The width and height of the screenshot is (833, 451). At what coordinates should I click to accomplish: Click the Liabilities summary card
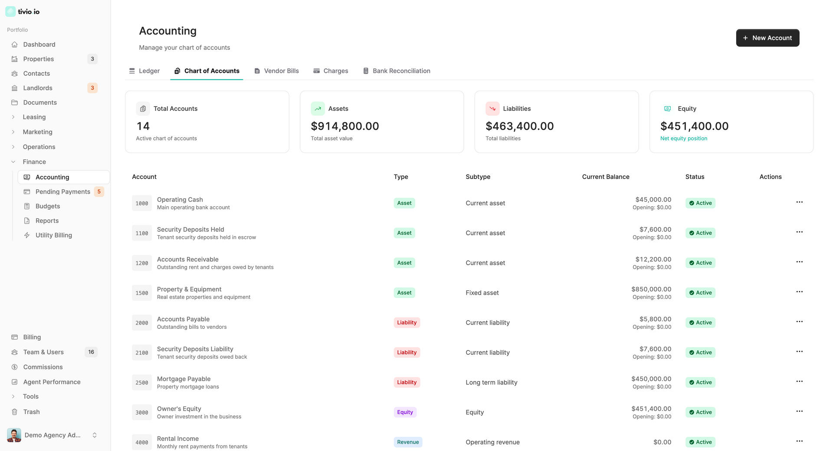556,122
